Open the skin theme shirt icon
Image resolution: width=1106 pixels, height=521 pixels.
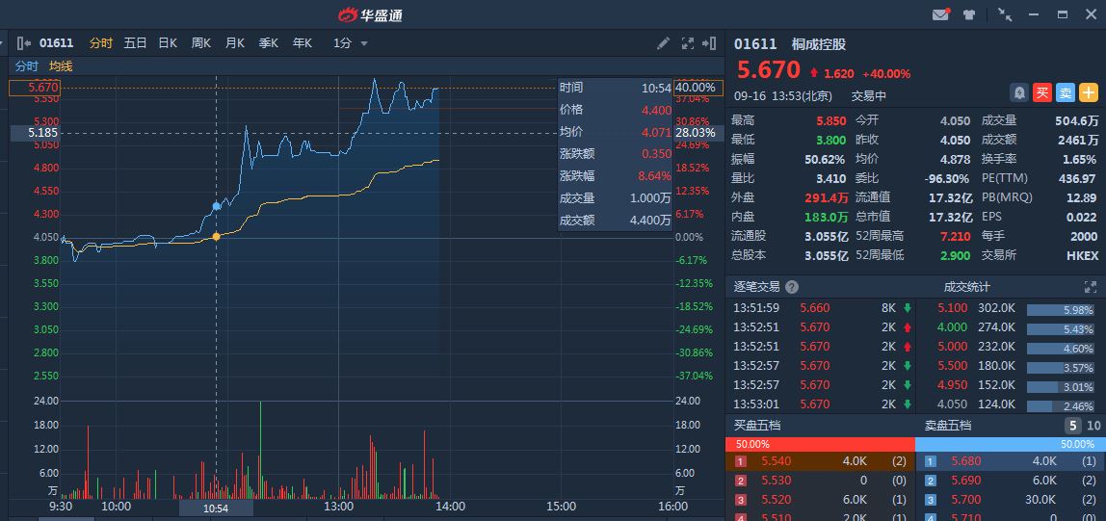969,14
